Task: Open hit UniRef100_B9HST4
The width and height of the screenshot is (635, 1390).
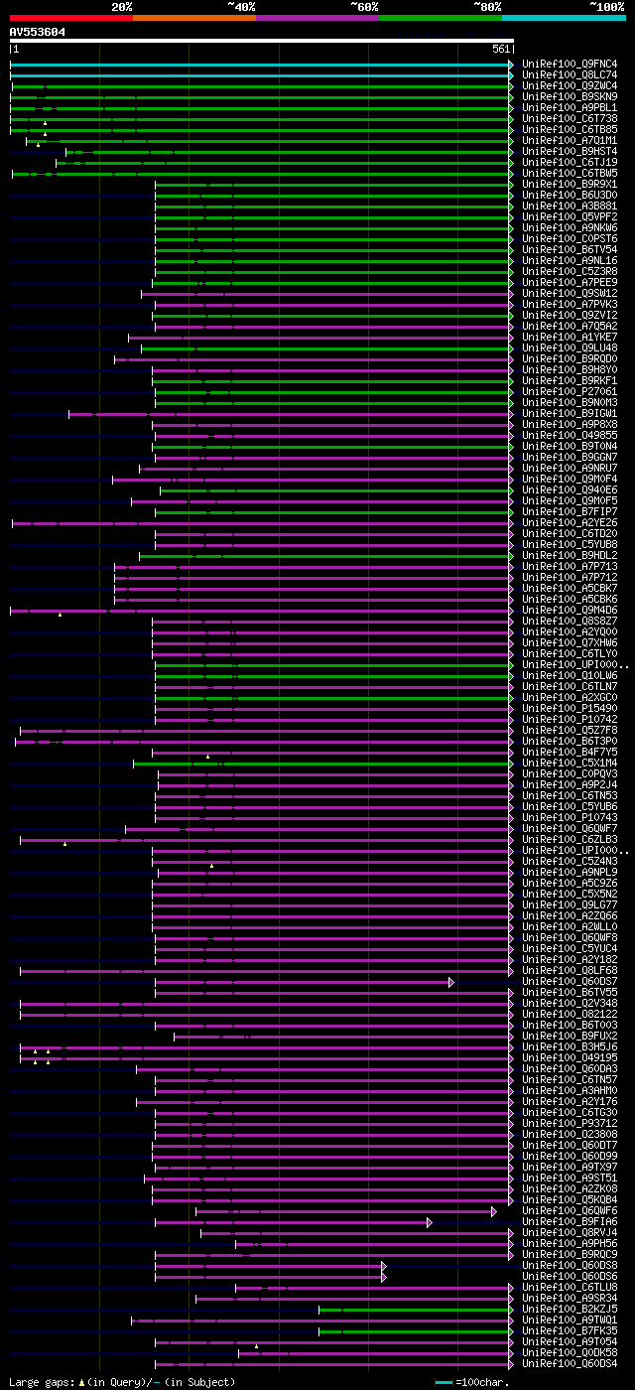Action: point(570,152)
